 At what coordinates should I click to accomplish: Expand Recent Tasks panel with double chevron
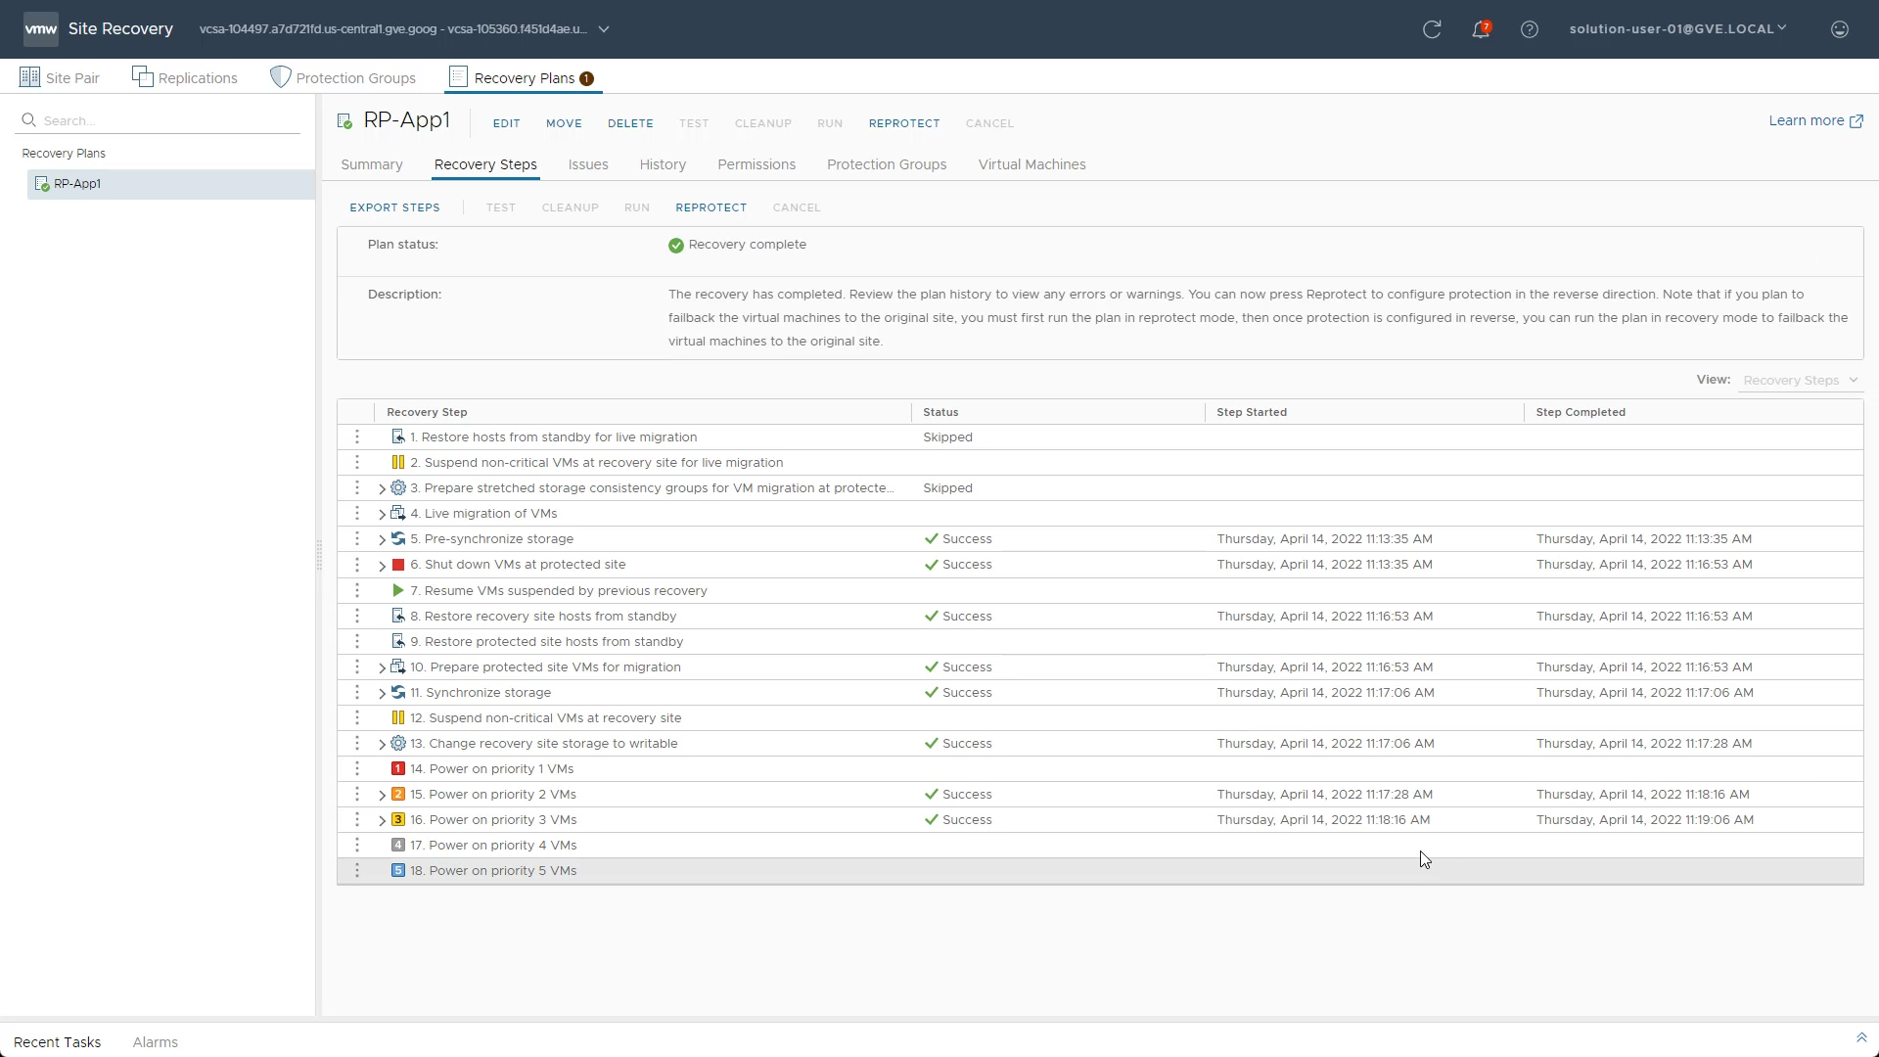point(1861,1038)
